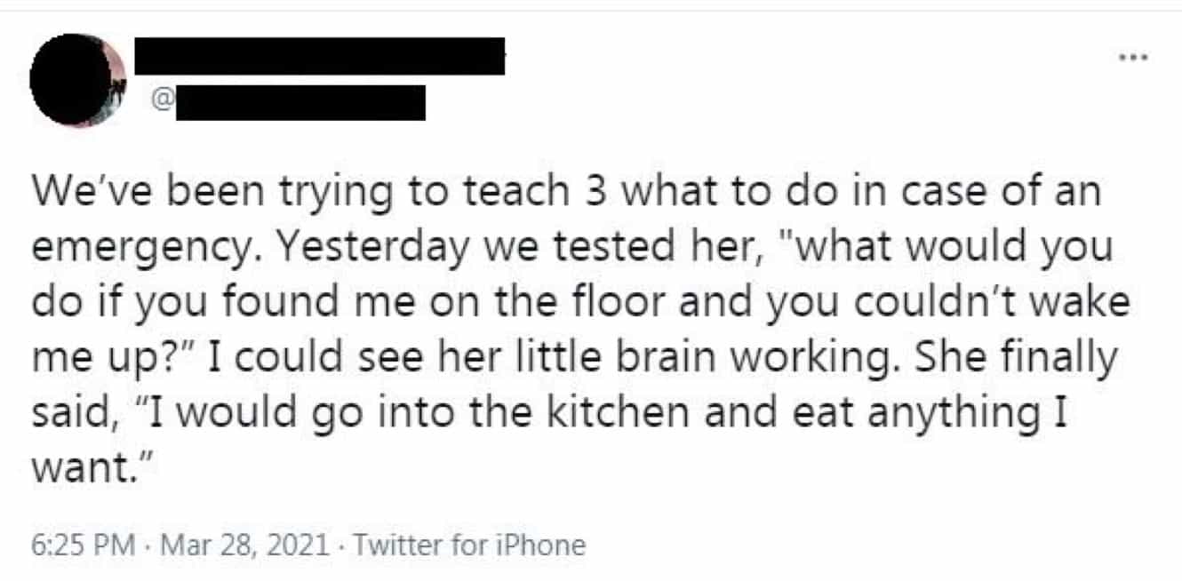This screenshot has height=581, width=1182.
Task: Click the circular profile avatar
Action: pos(77,81)
